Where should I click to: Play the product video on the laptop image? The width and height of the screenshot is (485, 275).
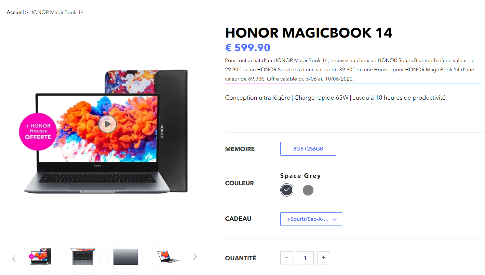click(107, 124)
